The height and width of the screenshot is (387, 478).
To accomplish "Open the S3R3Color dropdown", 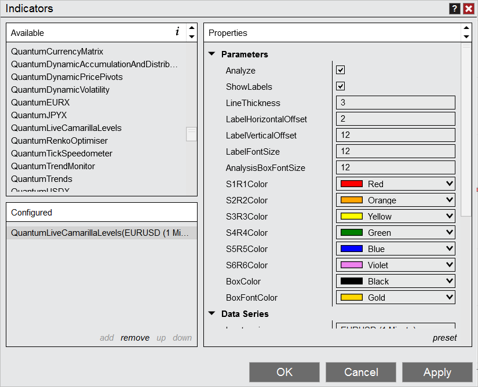I will click(396, 216).
